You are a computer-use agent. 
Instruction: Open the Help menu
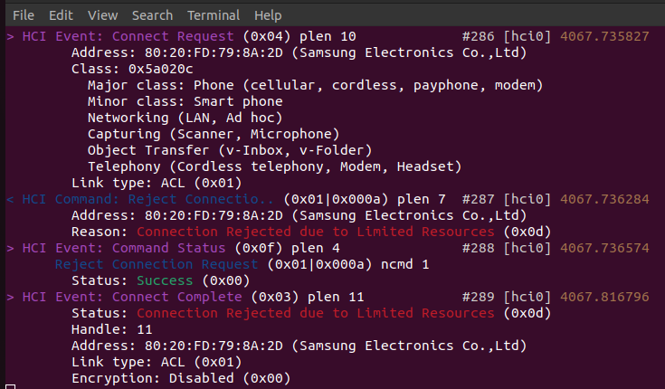pyautogui.click(x=268, y=15)
